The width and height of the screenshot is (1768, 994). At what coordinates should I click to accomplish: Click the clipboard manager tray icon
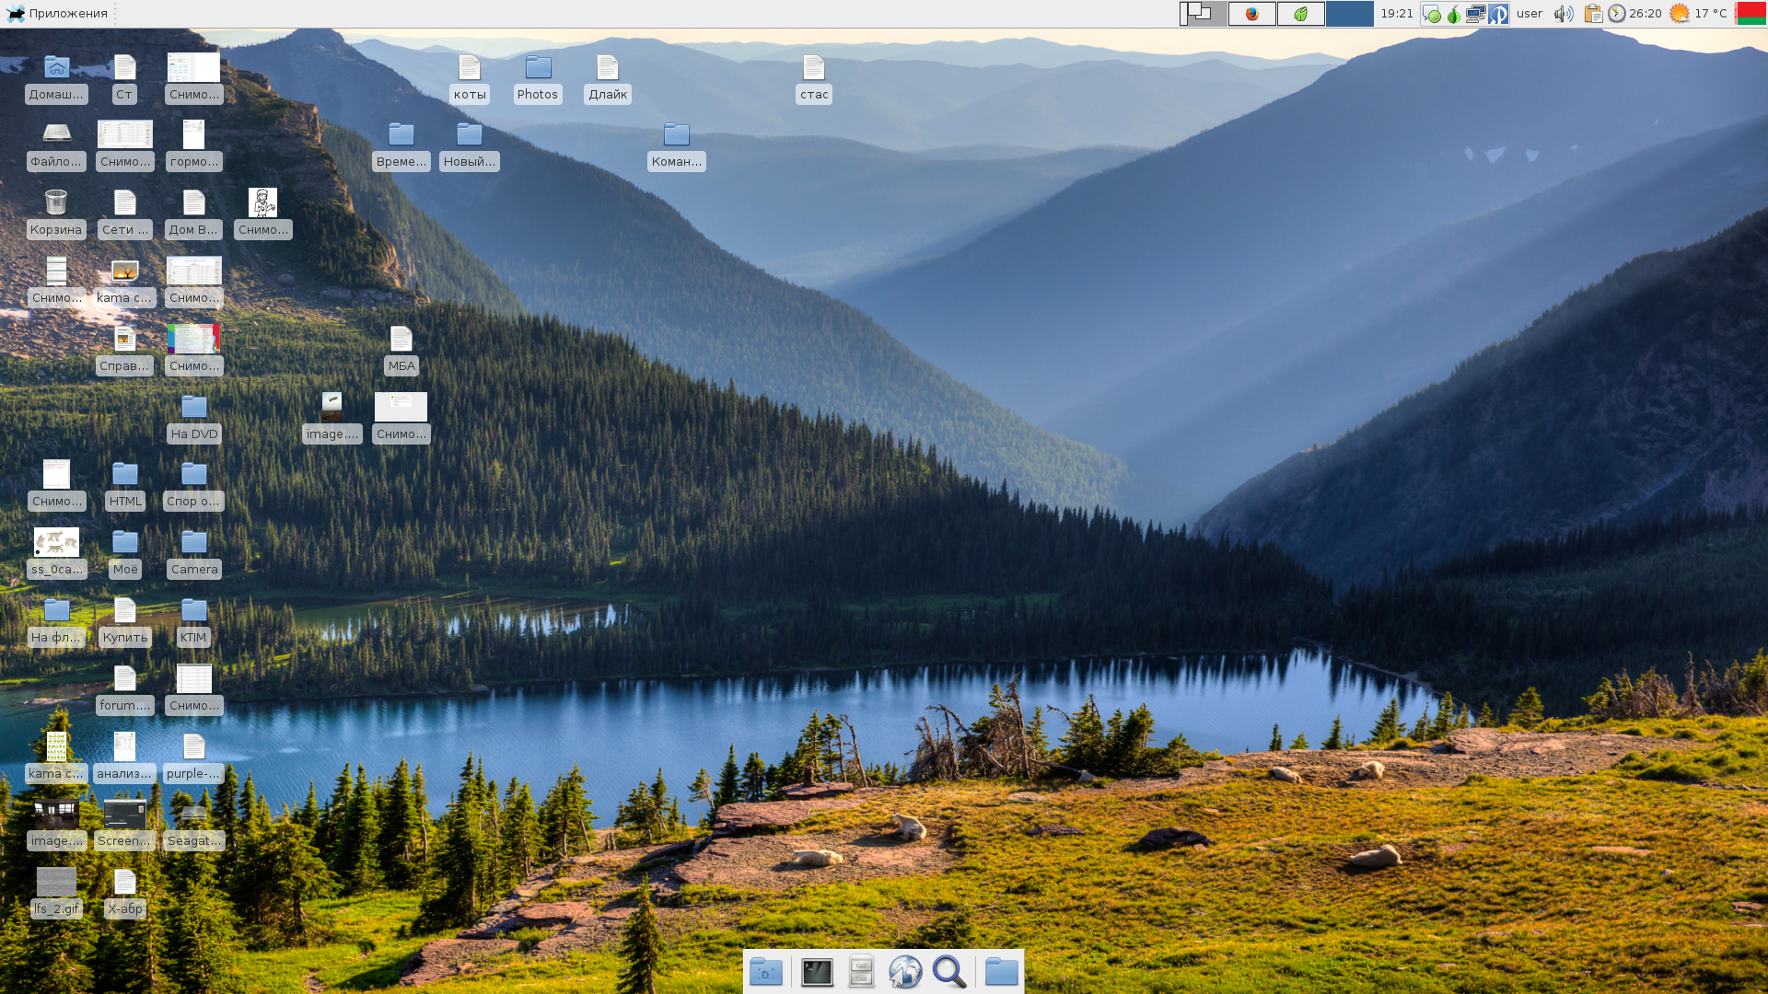[1593, 14]
